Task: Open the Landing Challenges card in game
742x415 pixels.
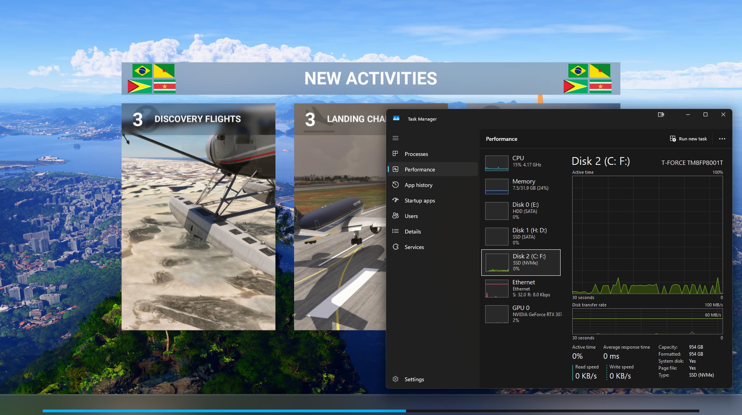Action: click(x=340, y=217)
